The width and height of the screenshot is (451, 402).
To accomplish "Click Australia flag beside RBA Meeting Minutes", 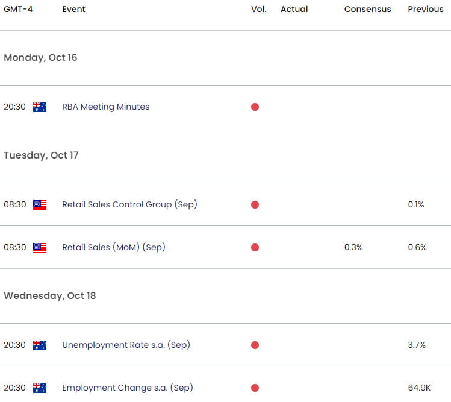I will 40,107.
